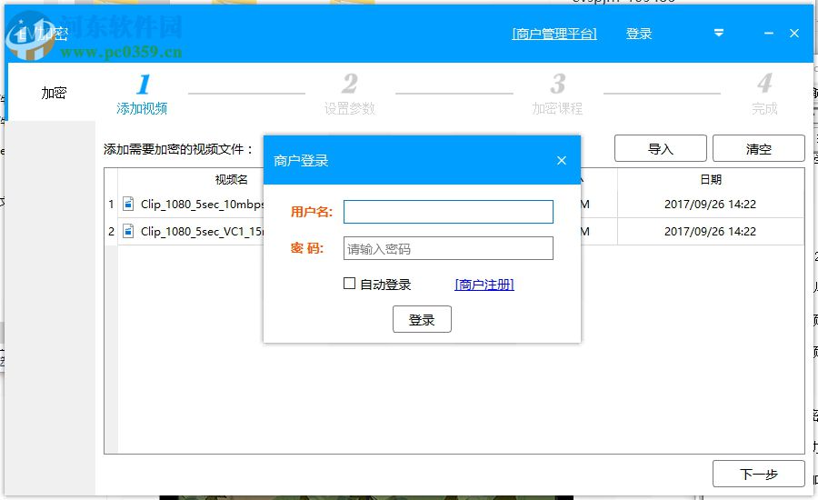
Task: Close the 商户登录 dialog
Action: (x=562, y=160)
